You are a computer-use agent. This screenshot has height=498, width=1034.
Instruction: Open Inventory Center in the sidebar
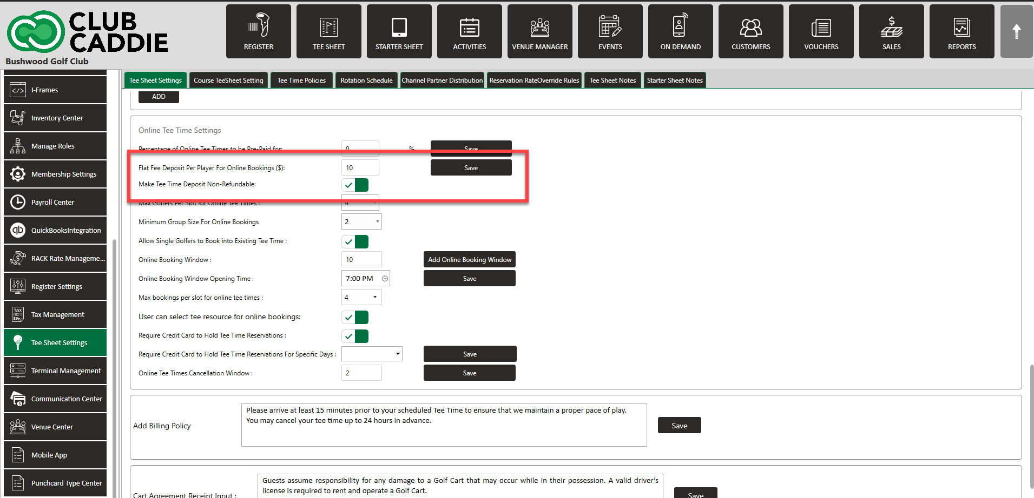coord(55,118)
